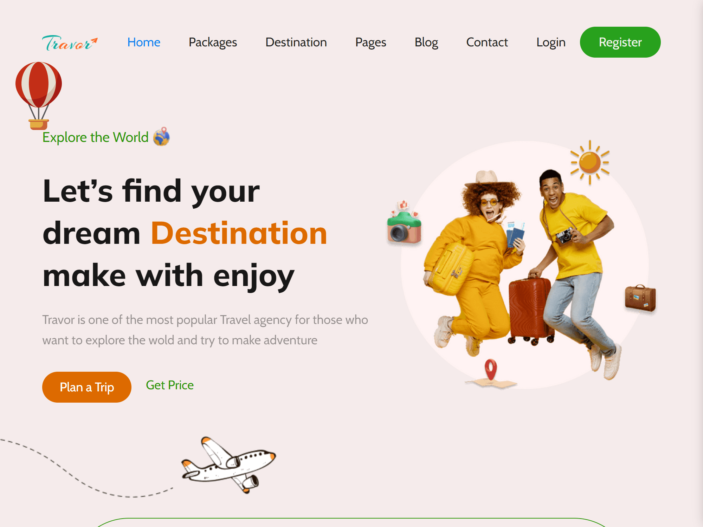Click the globe icon beside Explore the World
The height and width of the screenshot is (527, 703).
[x=161, y=137]
